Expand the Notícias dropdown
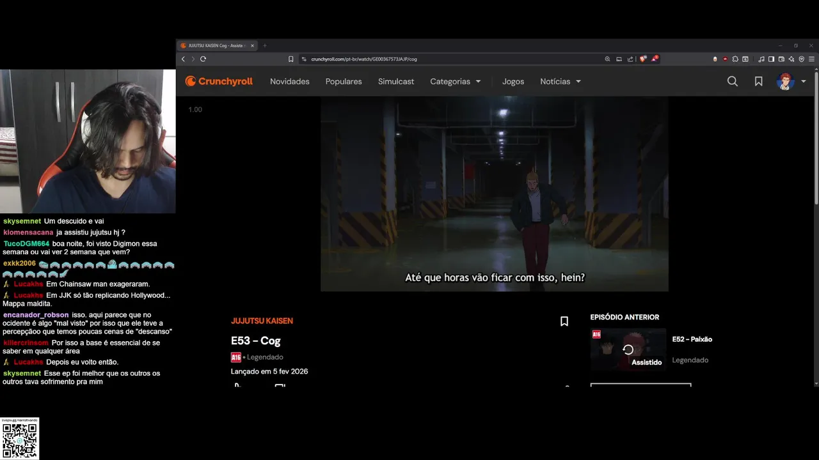The width and height of the screenshot is (819, 460). (561, 82)
